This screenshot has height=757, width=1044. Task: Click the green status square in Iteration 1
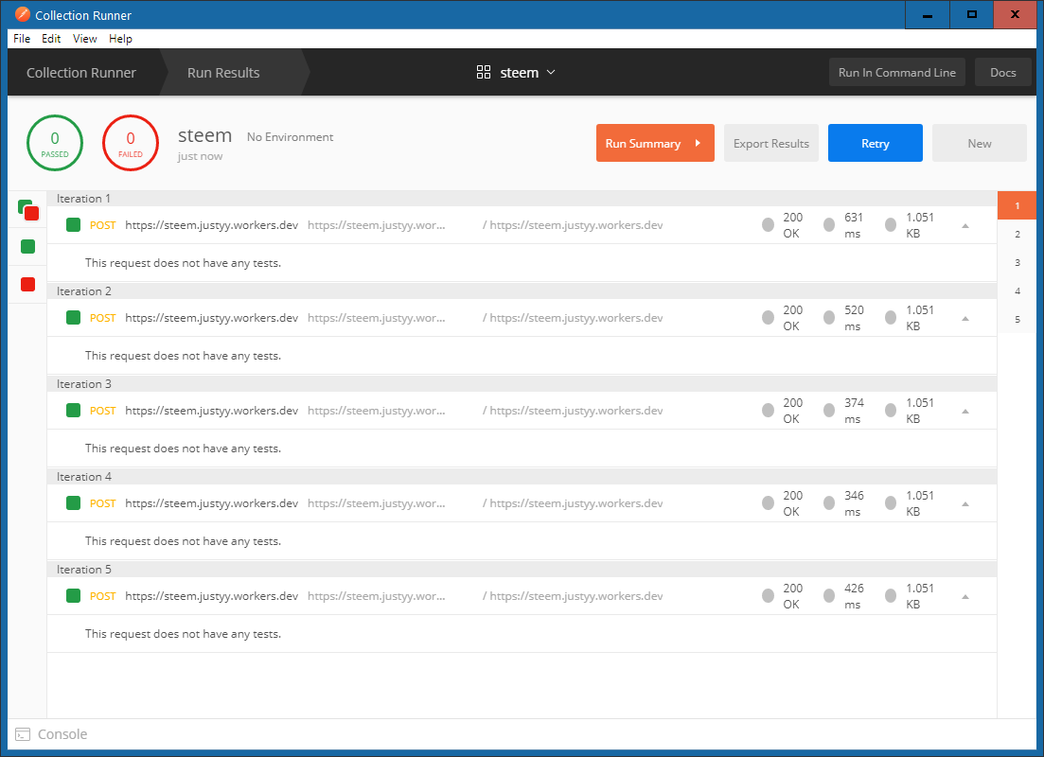(73, 225)
